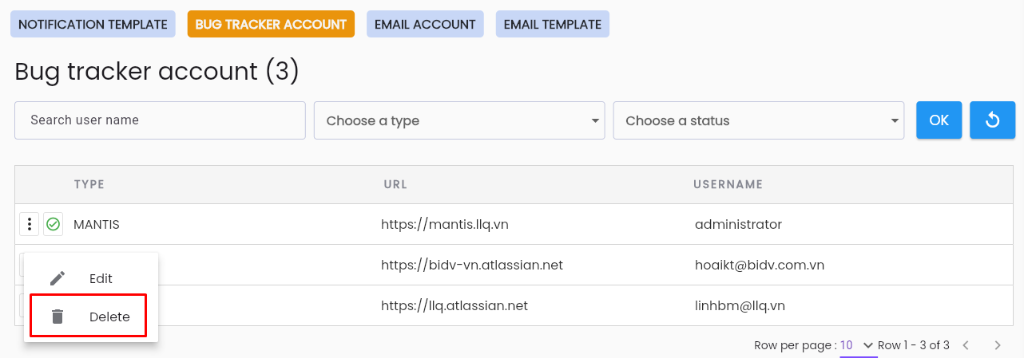The image size is (1024, 358).
Task: Open the three-dot menu for MANTIS row
Action: (x=29, y=225)
